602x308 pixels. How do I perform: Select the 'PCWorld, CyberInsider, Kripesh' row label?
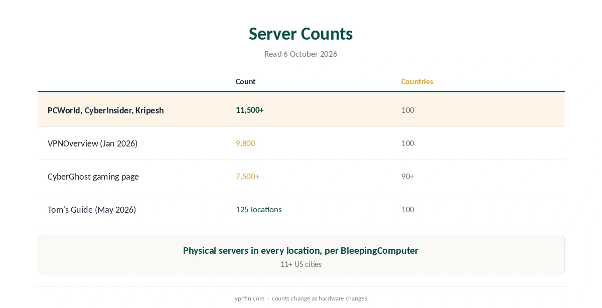point(105,110)
